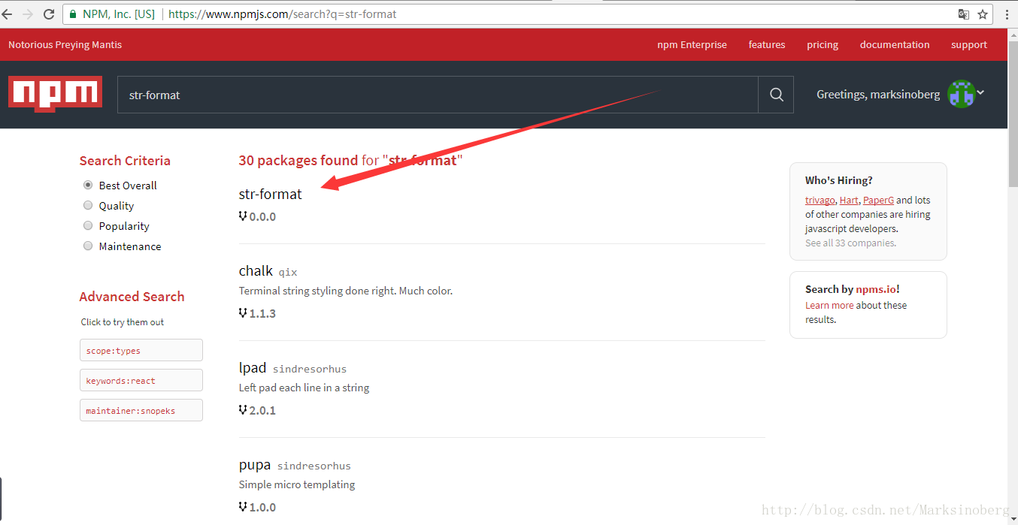The height and width of the screenshot is (525, 1018).
Task: Open the lpad package result
Action: tap(253, 368)
